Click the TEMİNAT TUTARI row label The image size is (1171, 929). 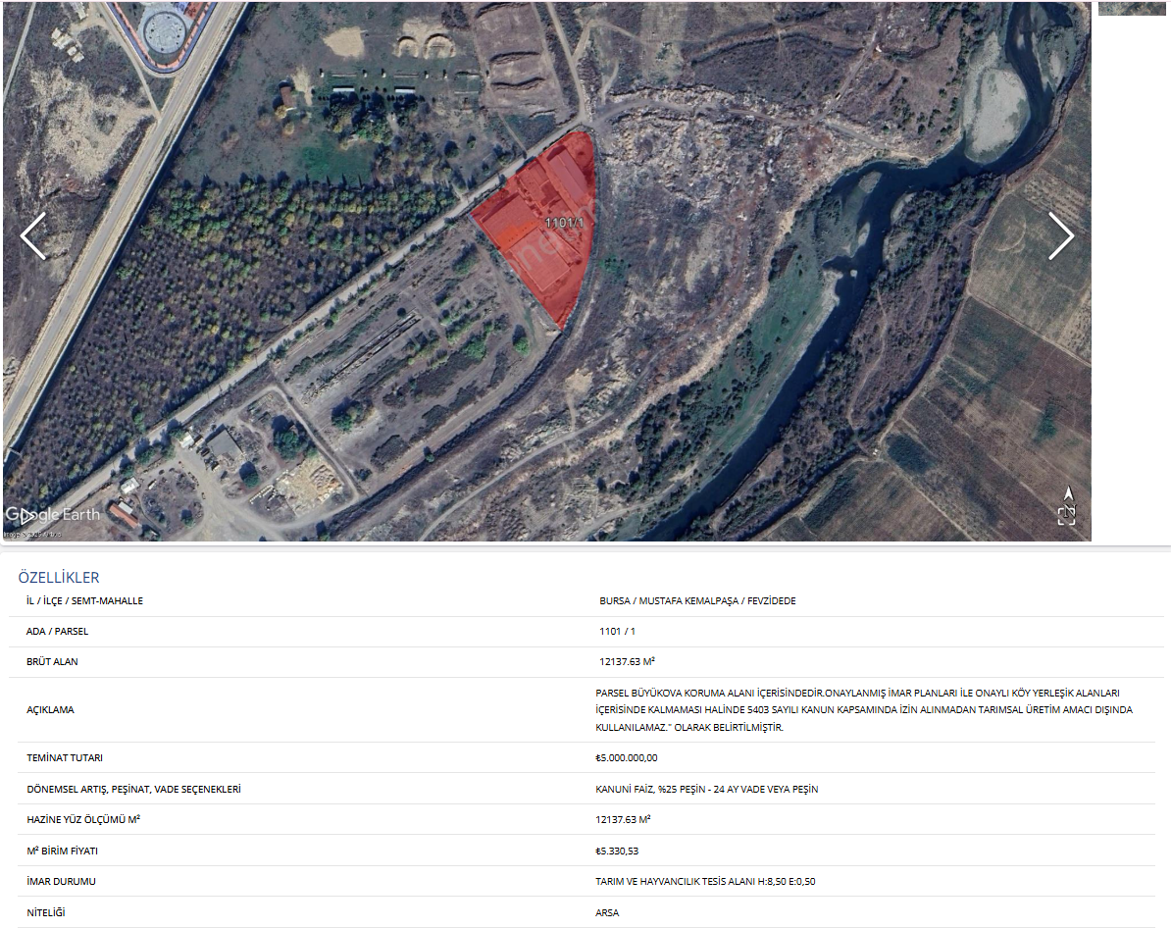point(65,758)
